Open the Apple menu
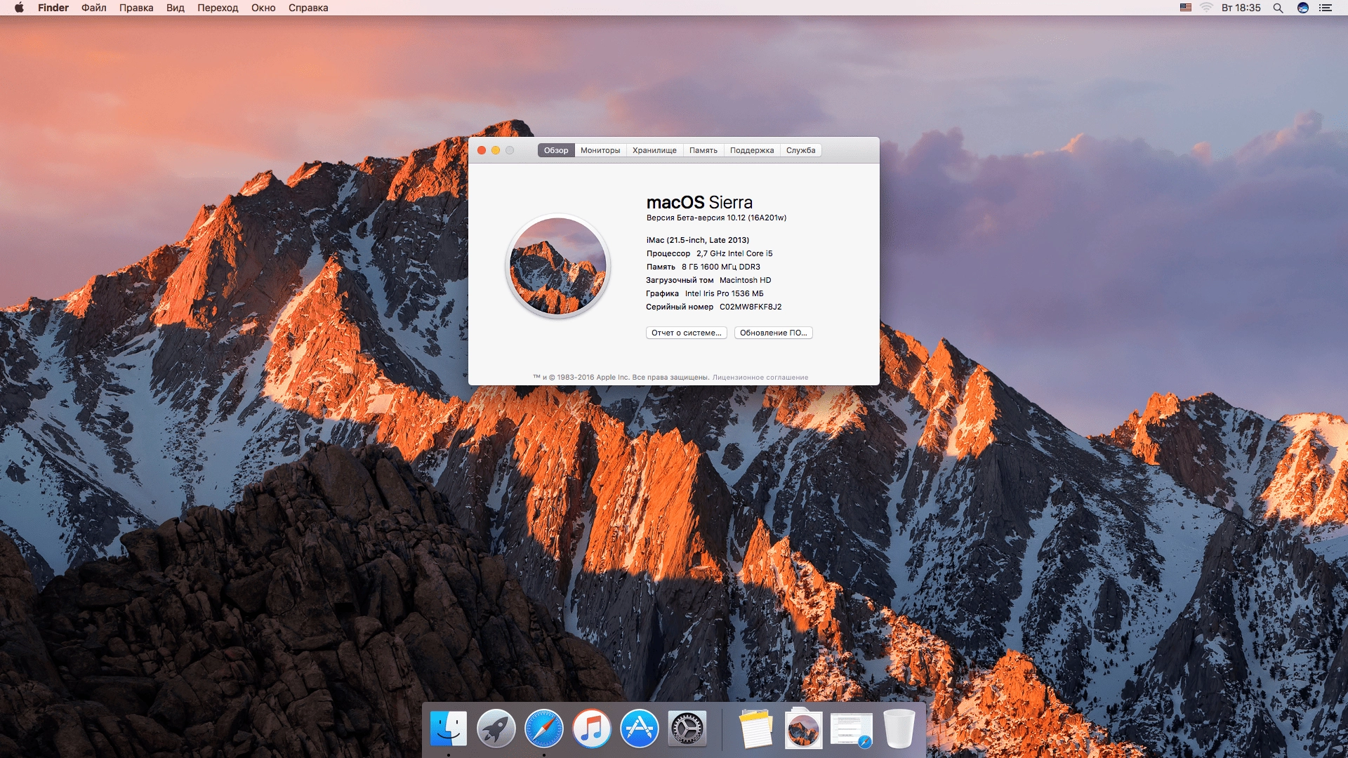 point(19,8)
